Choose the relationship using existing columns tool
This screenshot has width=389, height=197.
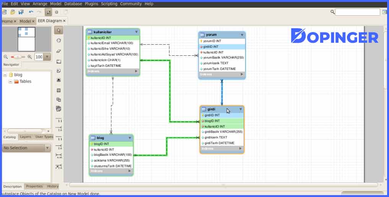[x=59, y=166]
